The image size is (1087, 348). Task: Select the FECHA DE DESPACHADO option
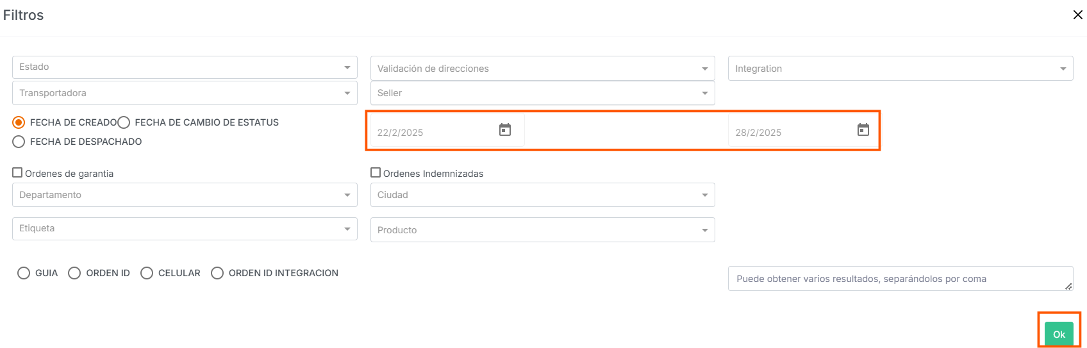[19, 142]
